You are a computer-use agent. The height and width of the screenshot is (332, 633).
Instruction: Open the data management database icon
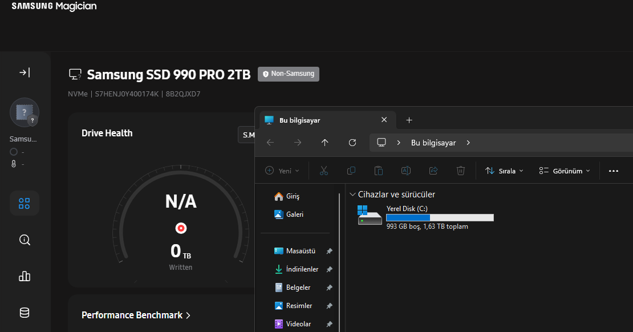tap(25, 313)
